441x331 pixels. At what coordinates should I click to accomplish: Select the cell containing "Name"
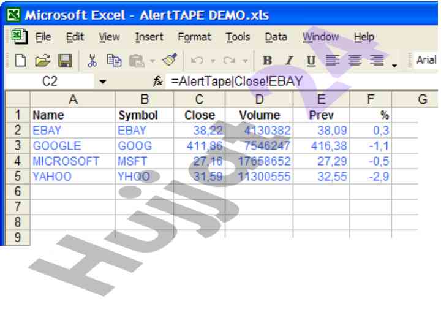point(73,115)
